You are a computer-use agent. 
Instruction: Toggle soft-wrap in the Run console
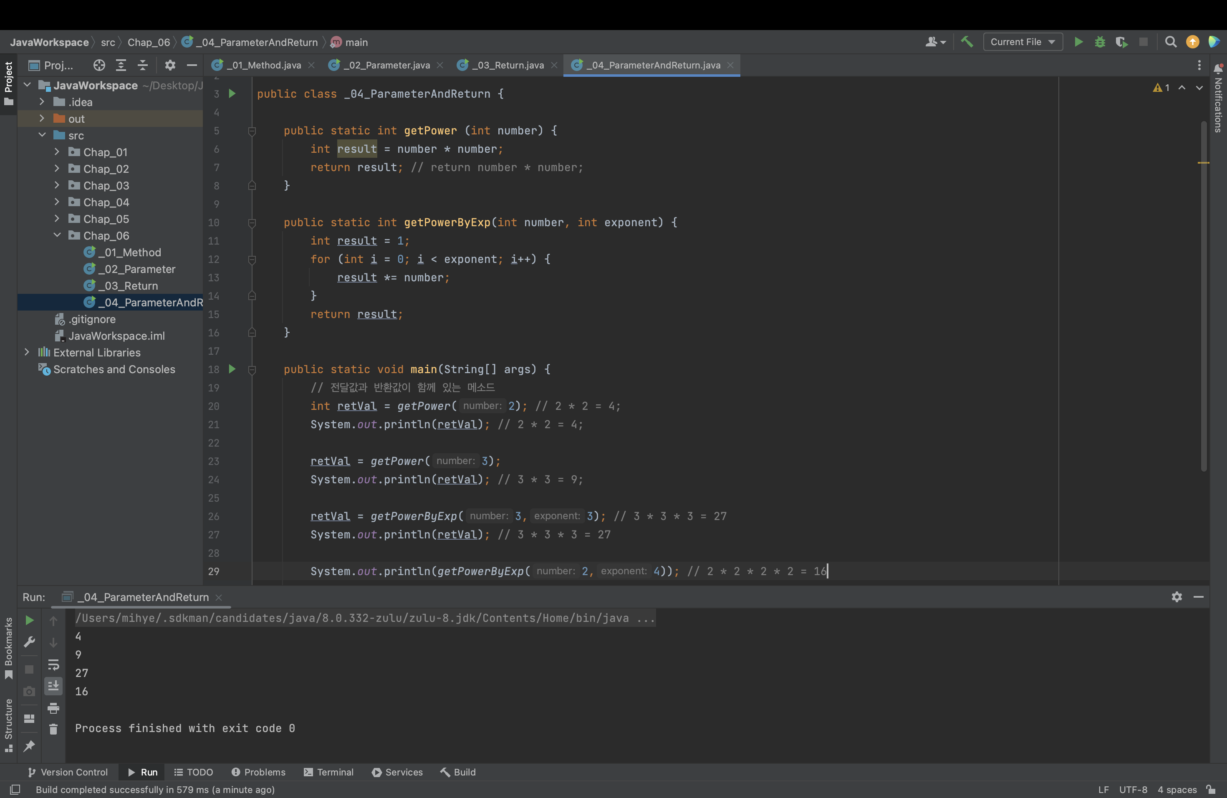(x=53, y=664)
